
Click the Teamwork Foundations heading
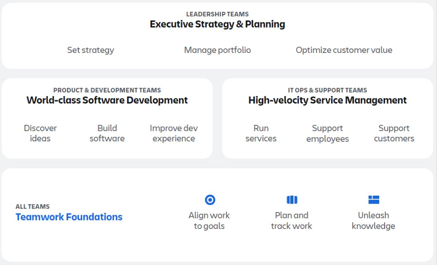69,217
